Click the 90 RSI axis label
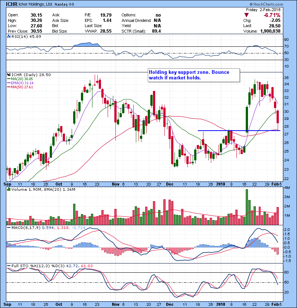Screen dimensions: 297x308 (287, 40)
